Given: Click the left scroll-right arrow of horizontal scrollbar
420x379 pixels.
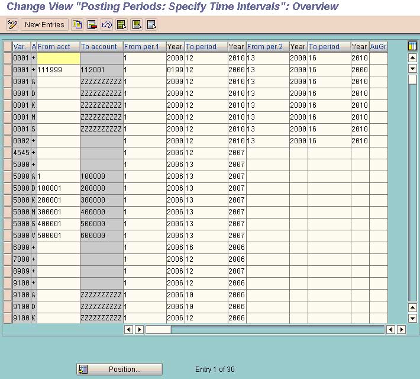Looking at the screenshot, I should (139, 329).
